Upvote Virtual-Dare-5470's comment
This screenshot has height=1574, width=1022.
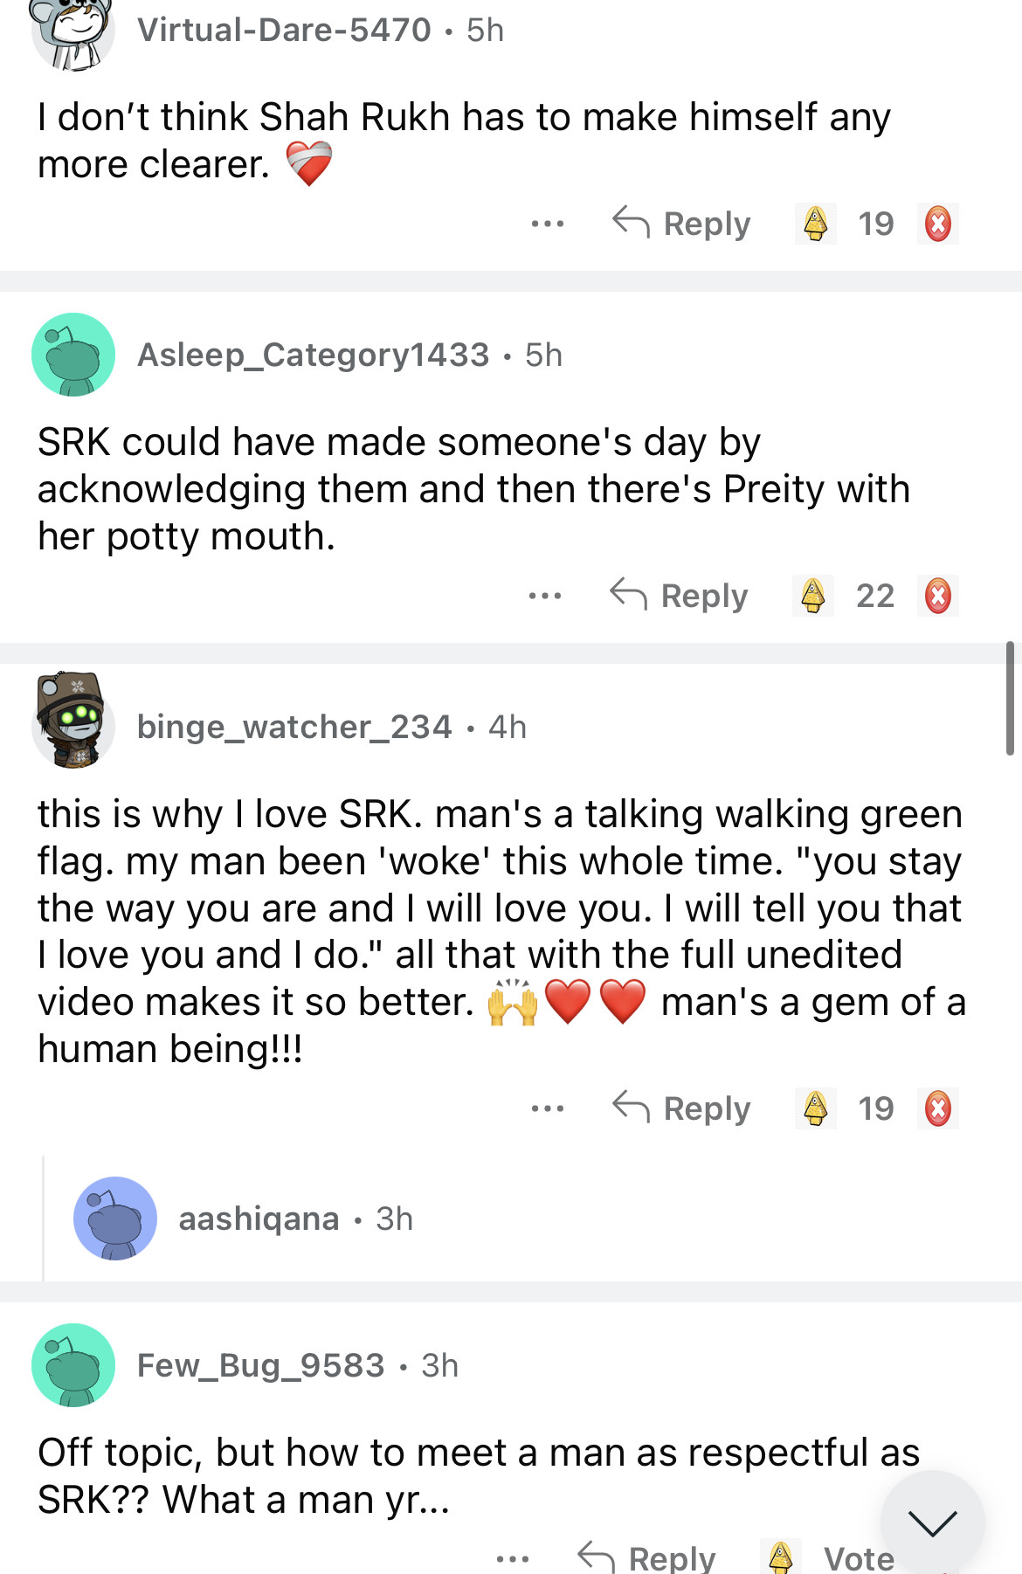pos(816,224)
